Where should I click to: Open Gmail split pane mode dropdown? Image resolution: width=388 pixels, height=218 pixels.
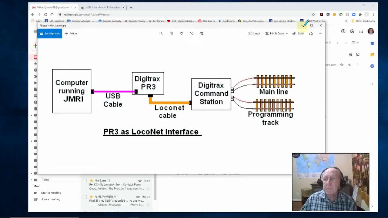coord(355,43)
